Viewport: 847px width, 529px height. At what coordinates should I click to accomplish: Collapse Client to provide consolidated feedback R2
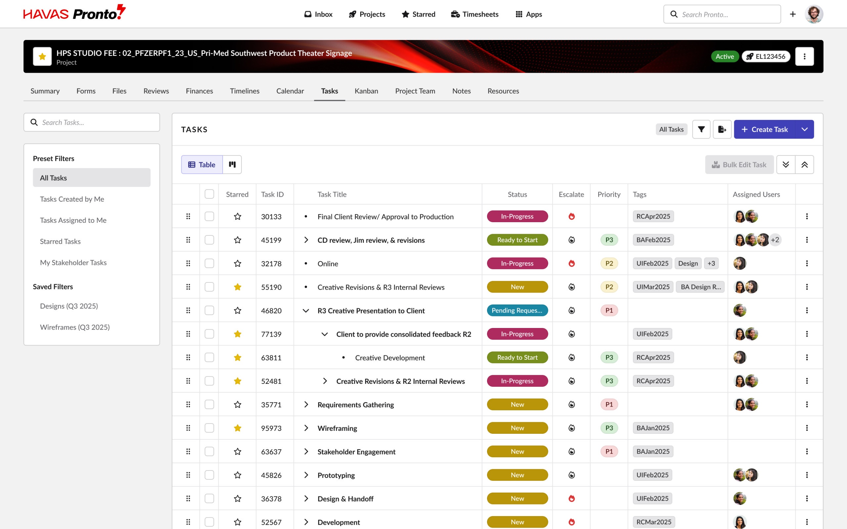click(x=325, y=334)
